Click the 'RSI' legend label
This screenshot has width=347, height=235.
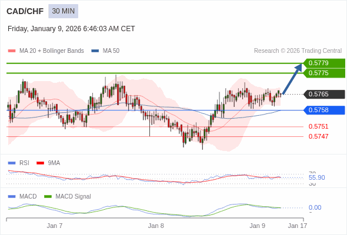(24, 163)
